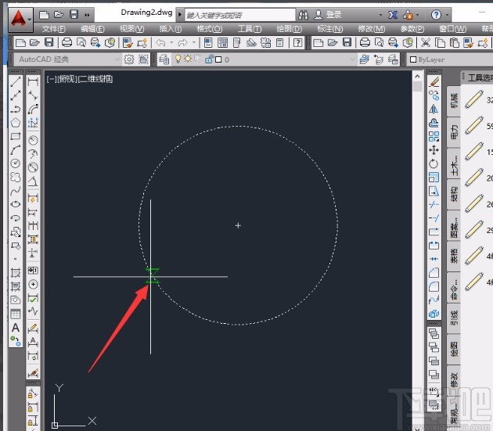Select the Arc Length dimension tool
The width and height of the screenshot is (493, 431).
(x=33, y=109)
